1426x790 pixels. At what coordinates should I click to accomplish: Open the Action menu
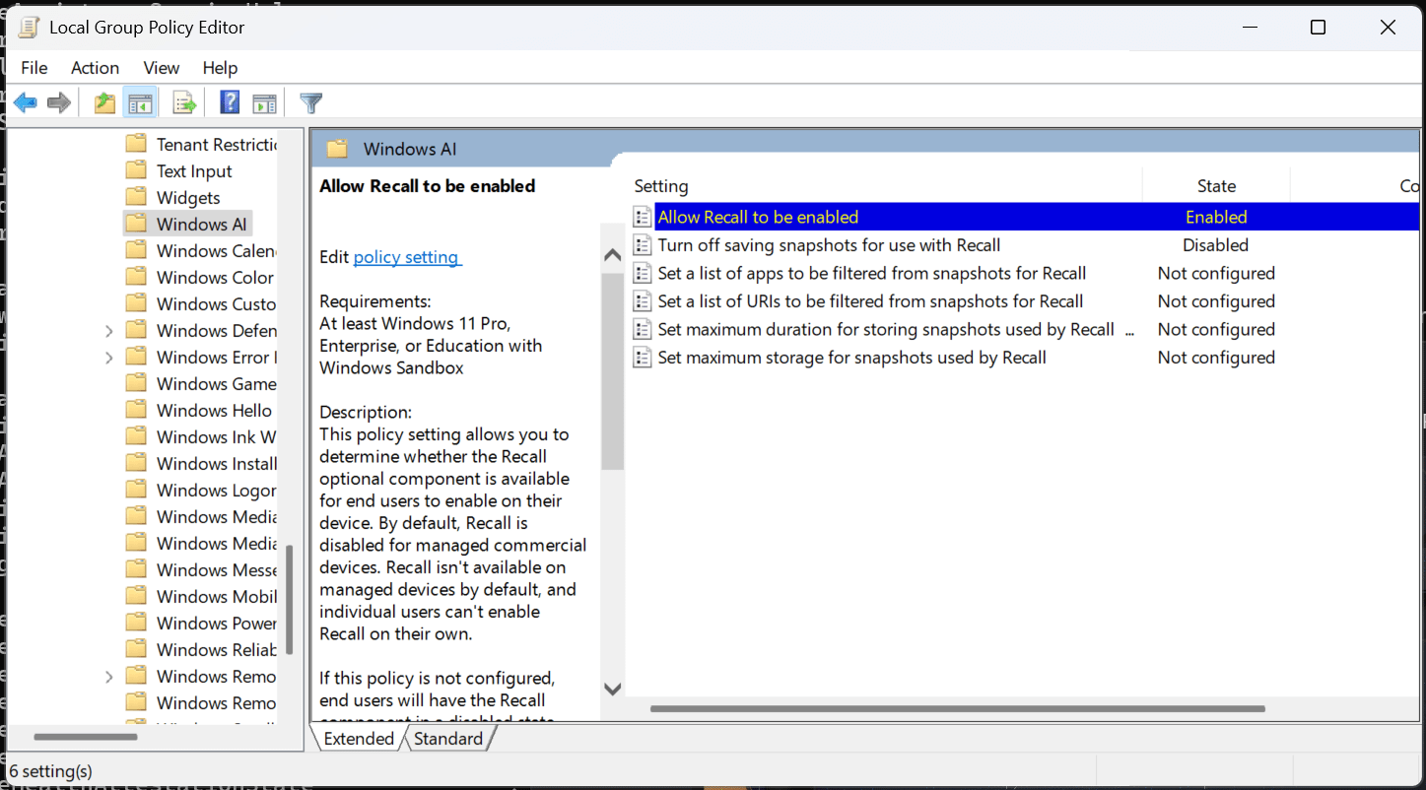(95, 68)
